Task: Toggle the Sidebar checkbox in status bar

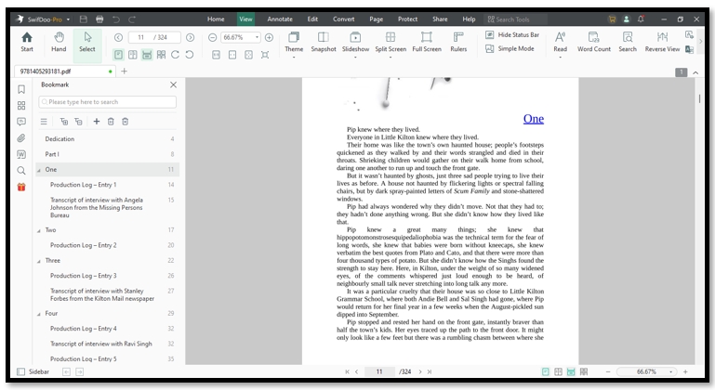Action: [21, 371]
